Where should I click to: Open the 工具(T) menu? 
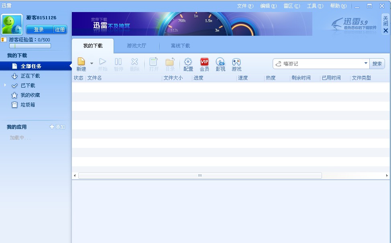(x=315, y=6)
